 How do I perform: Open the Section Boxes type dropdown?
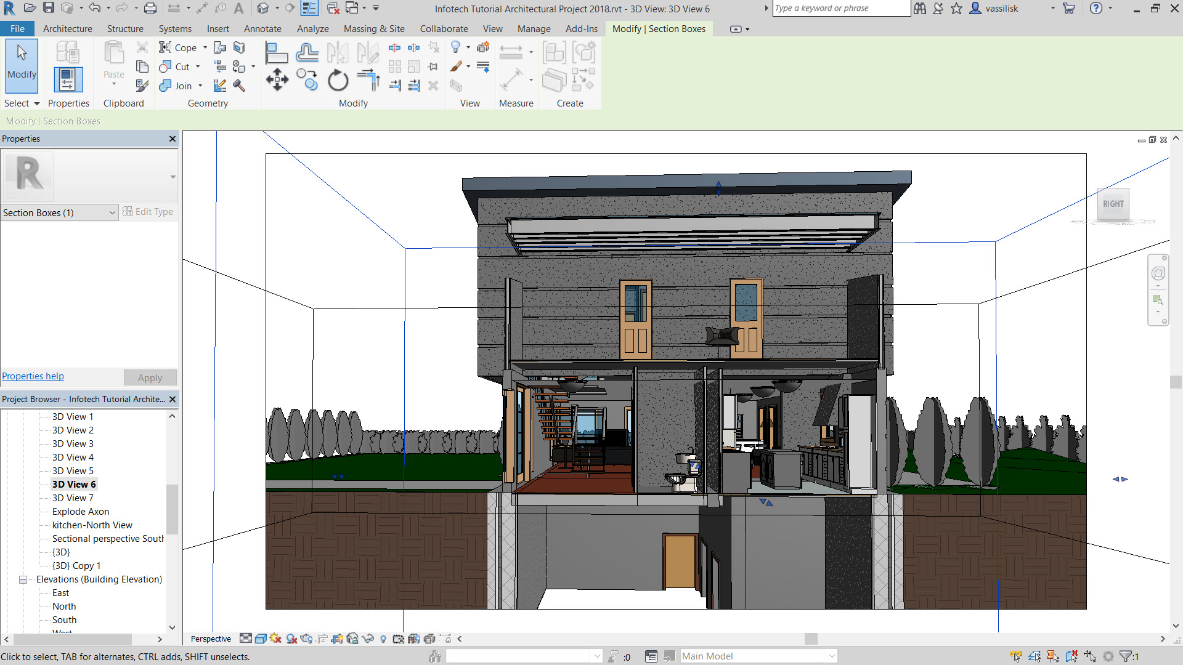pos(110,212)
